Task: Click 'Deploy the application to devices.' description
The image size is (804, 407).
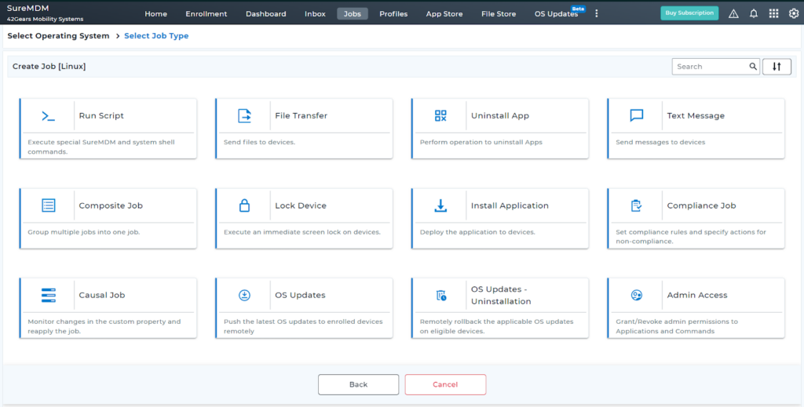Action: 477,232
